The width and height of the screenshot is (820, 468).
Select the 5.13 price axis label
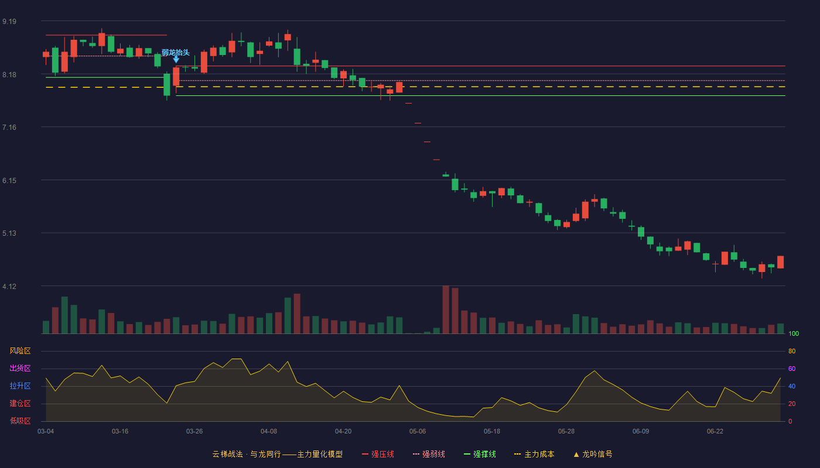9,233
